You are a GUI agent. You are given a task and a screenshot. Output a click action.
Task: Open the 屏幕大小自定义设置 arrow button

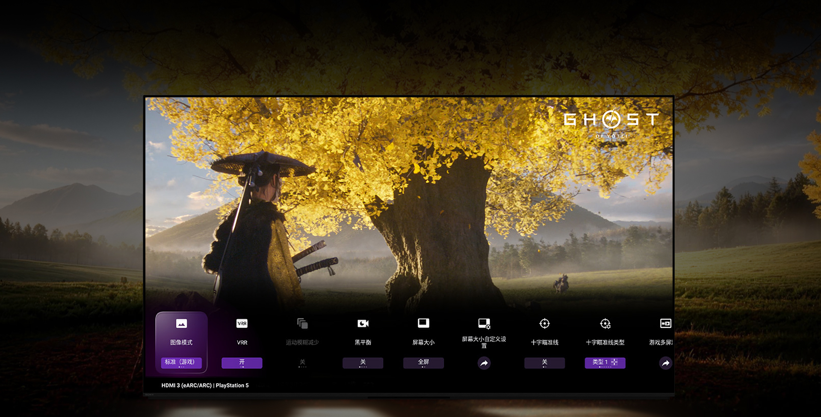pyautogui.click(x=484, y=363)
